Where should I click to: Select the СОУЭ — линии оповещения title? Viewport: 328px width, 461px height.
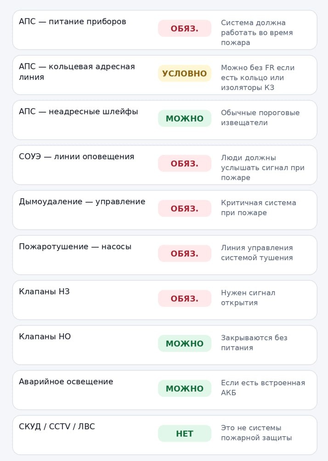click(x=76, y=157)
